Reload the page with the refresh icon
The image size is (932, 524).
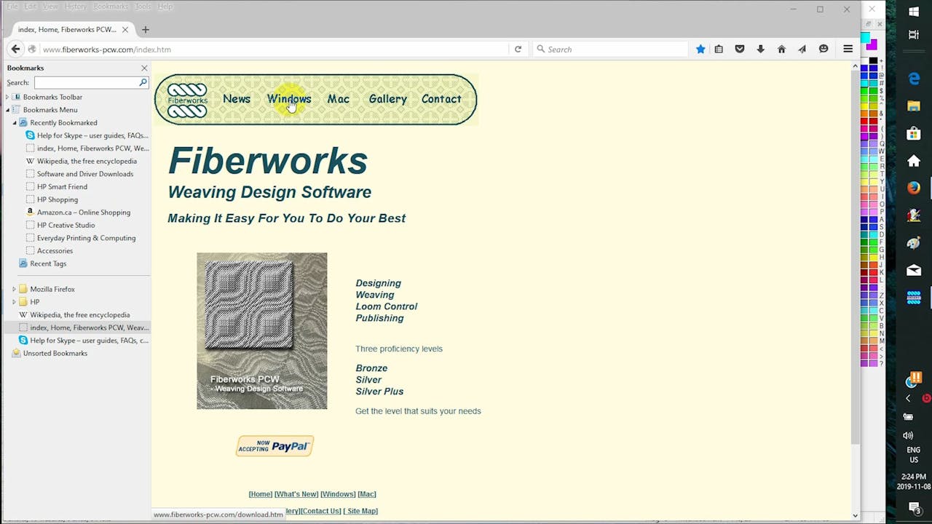[x=518, y=49]
